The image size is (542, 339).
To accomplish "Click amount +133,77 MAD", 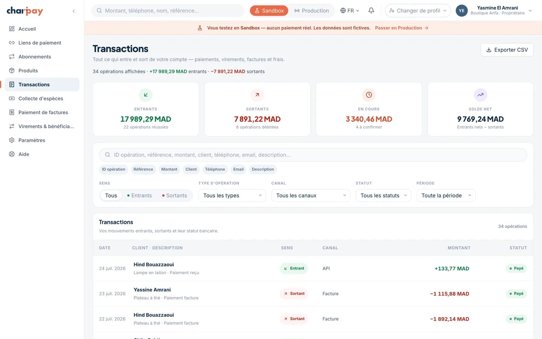I will [x=452, y=269].
